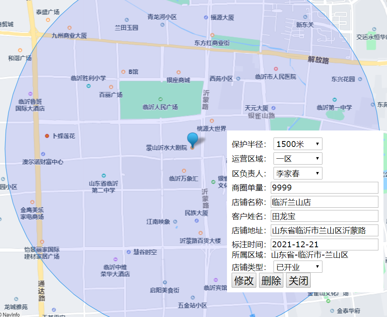
Task: Click the 青龙河小区 blue marker
Action: (x=162, y=25)
